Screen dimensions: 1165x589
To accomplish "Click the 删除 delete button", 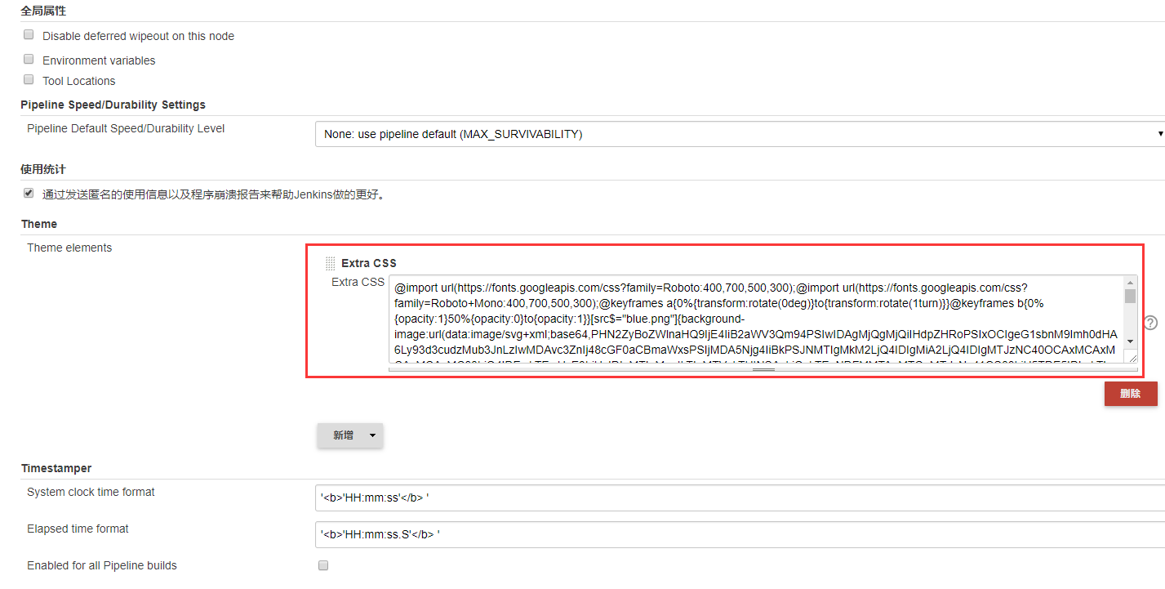I will (1131, 393).
